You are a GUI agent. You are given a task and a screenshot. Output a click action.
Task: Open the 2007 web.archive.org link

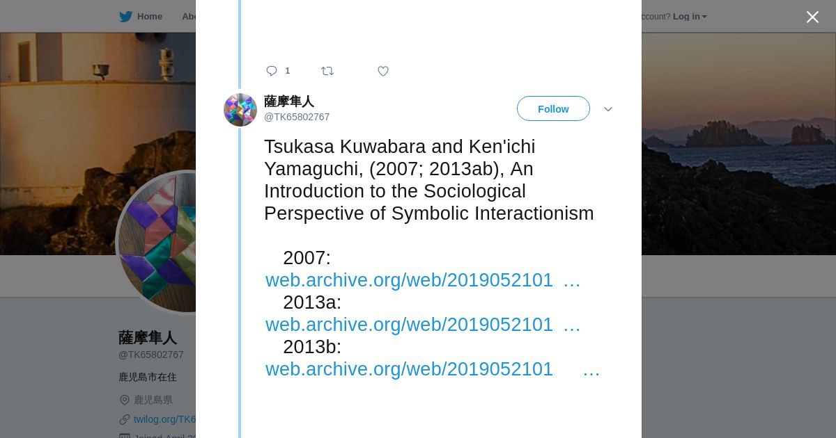point(409,280)
